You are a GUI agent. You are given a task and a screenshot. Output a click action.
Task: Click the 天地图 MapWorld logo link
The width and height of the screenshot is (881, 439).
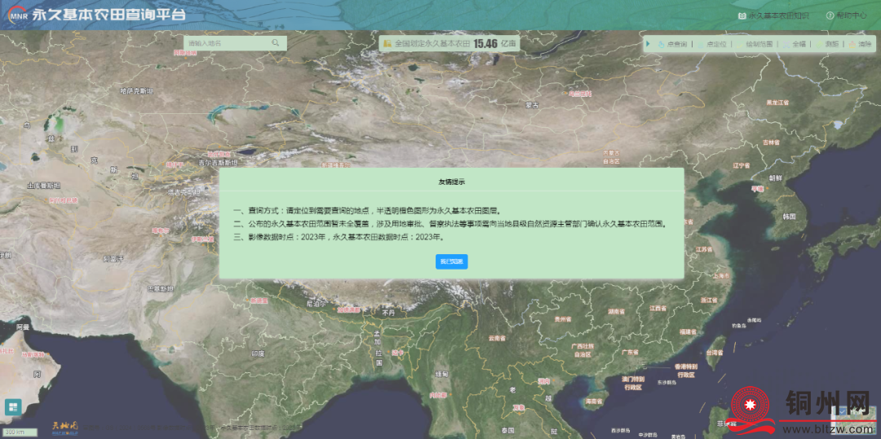tap(64, 426)
